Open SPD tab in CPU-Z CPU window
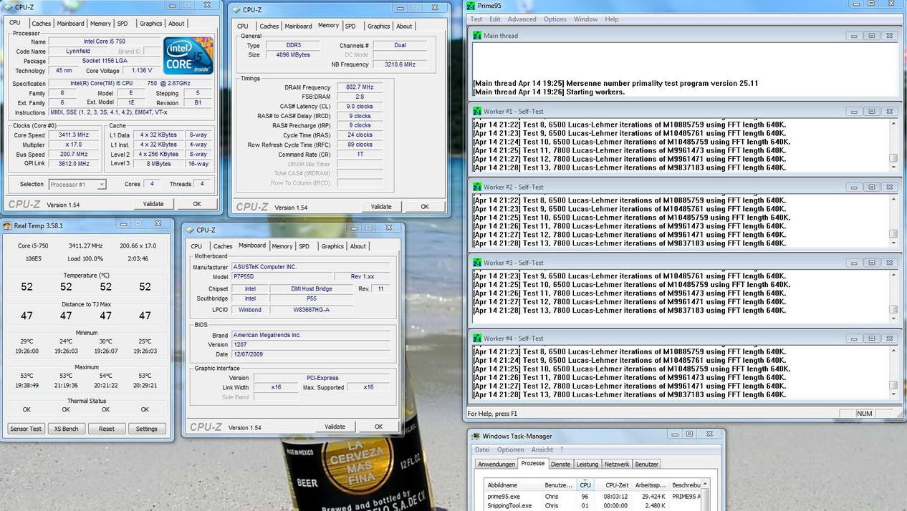The image size is (907, 511). (x=123, y=24)
